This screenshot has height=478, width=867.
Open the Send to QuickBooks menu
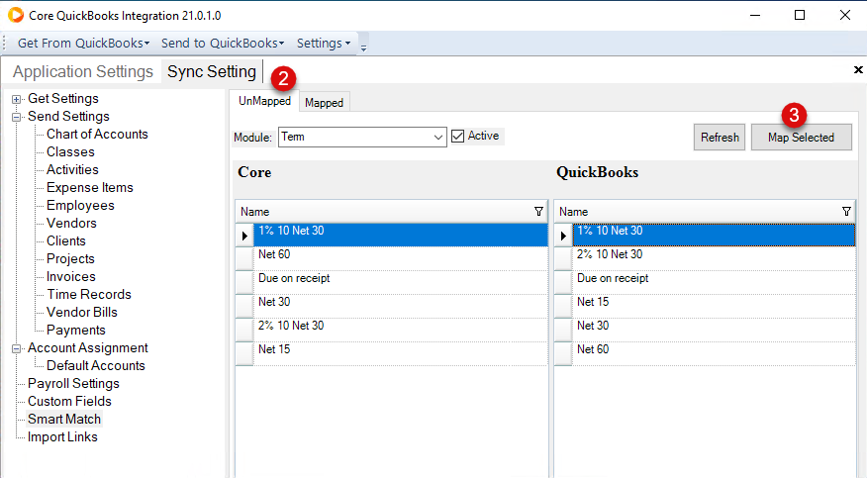tap(223, 44)
